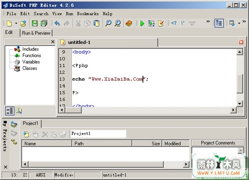Viewport: 249px width, 180px height.
Task: Select the untitled-1 document tab
Action: click(x=107, y=42)
